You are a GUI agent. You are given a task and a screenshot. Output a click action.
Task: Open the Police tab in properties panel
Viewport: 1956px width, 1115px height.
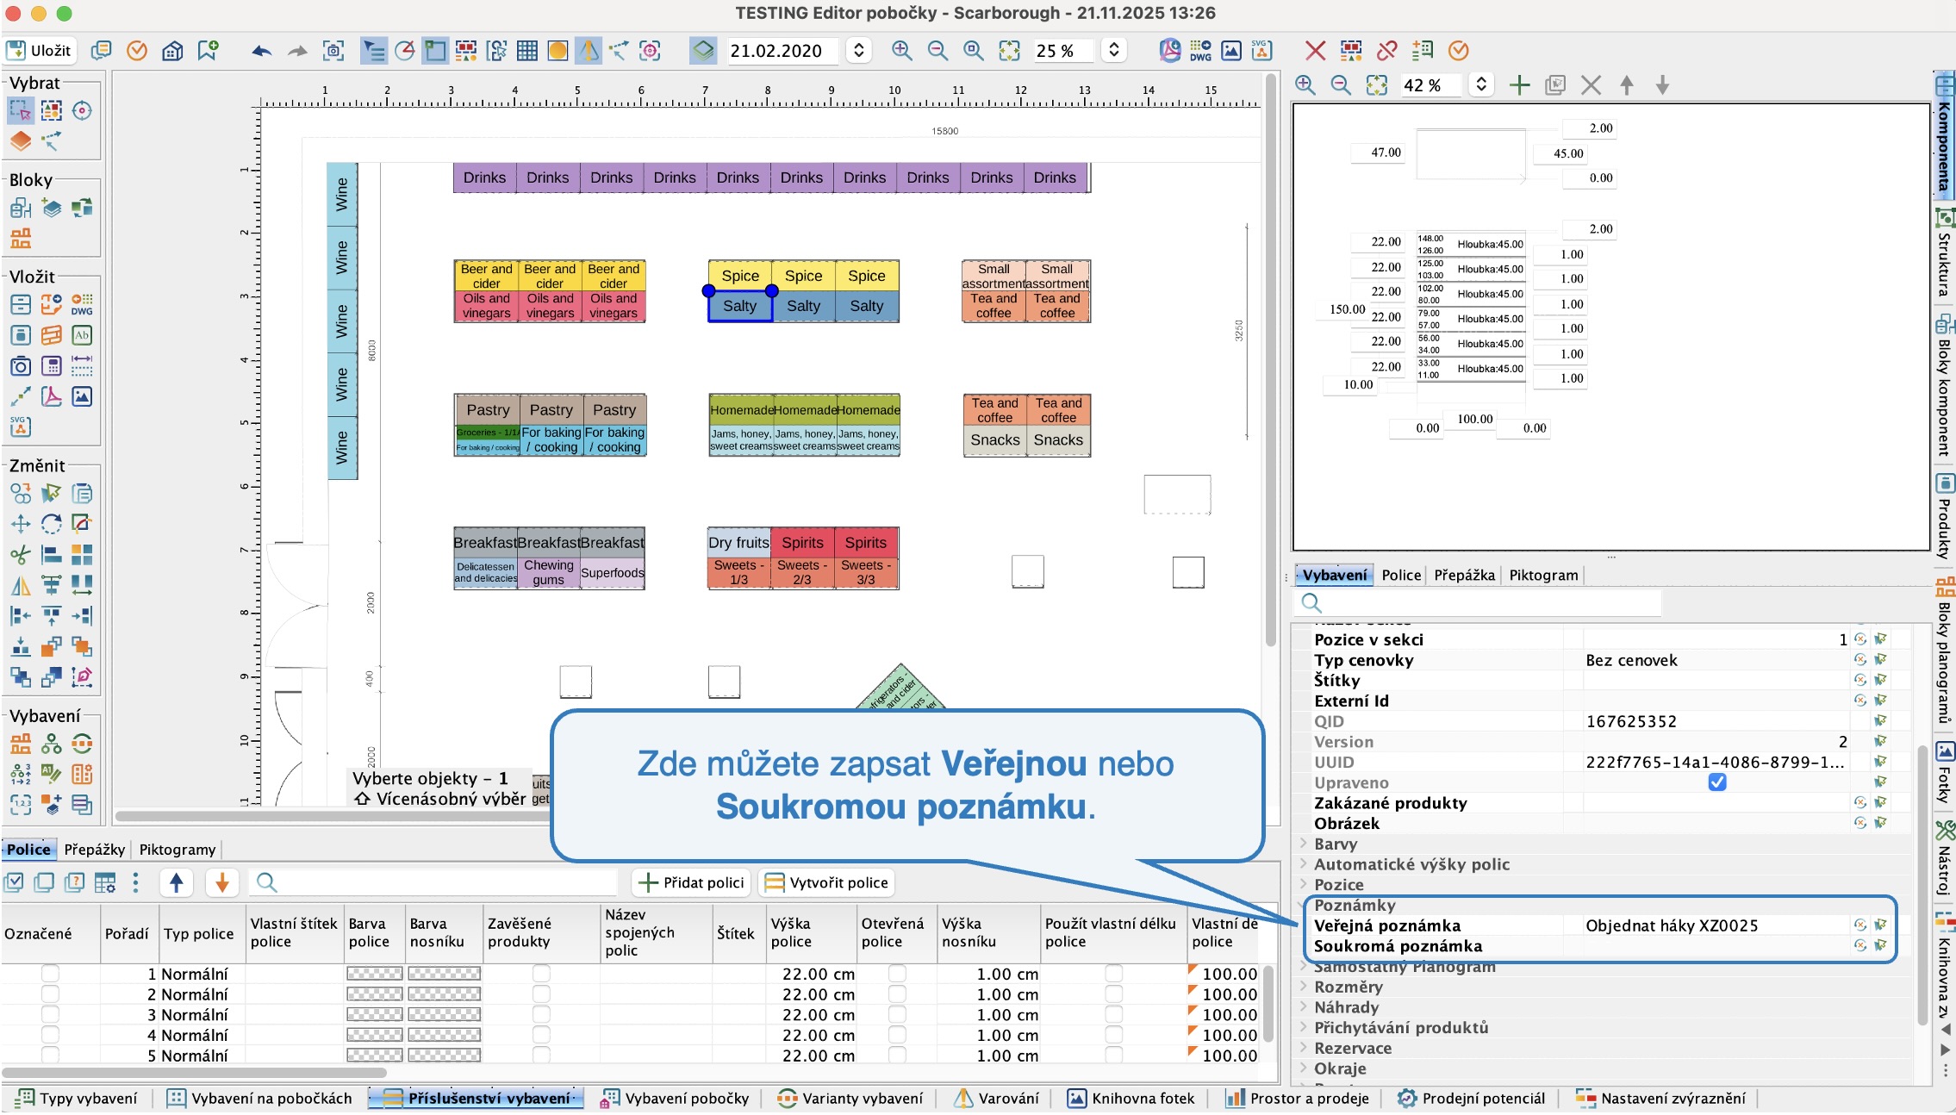point(1401,576)
